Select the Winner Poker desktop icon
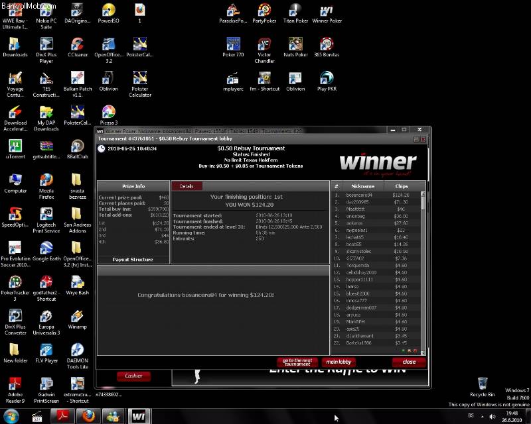531x424 pixels. 327,14
